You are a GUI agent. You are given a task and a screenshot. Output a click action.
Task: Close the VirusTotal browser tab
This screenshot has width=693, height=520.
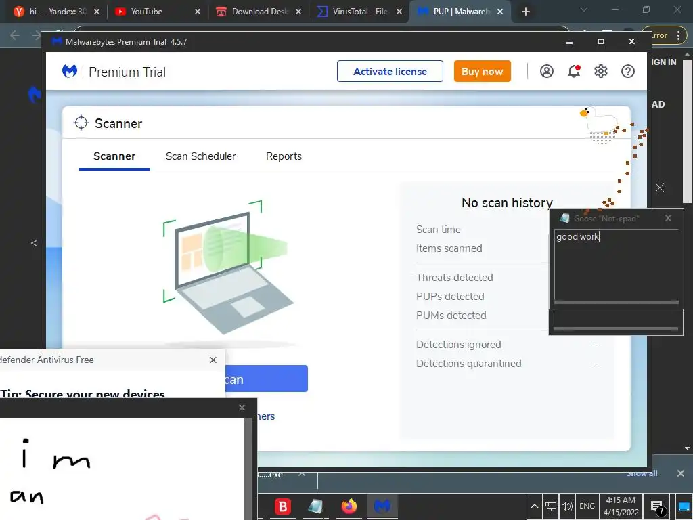[399, 12]
